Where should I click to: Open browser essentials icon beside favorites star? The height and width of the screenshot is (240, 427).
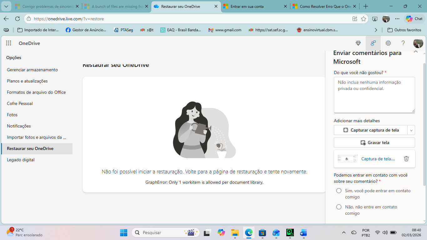(x=375, y=19)
